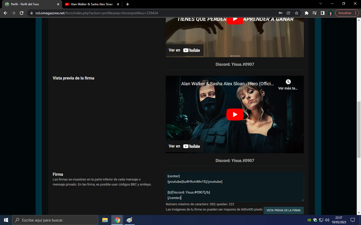Click Ver en YouTube on the Hero video
This screenshot has height=225, width=361.
point(184,146)
